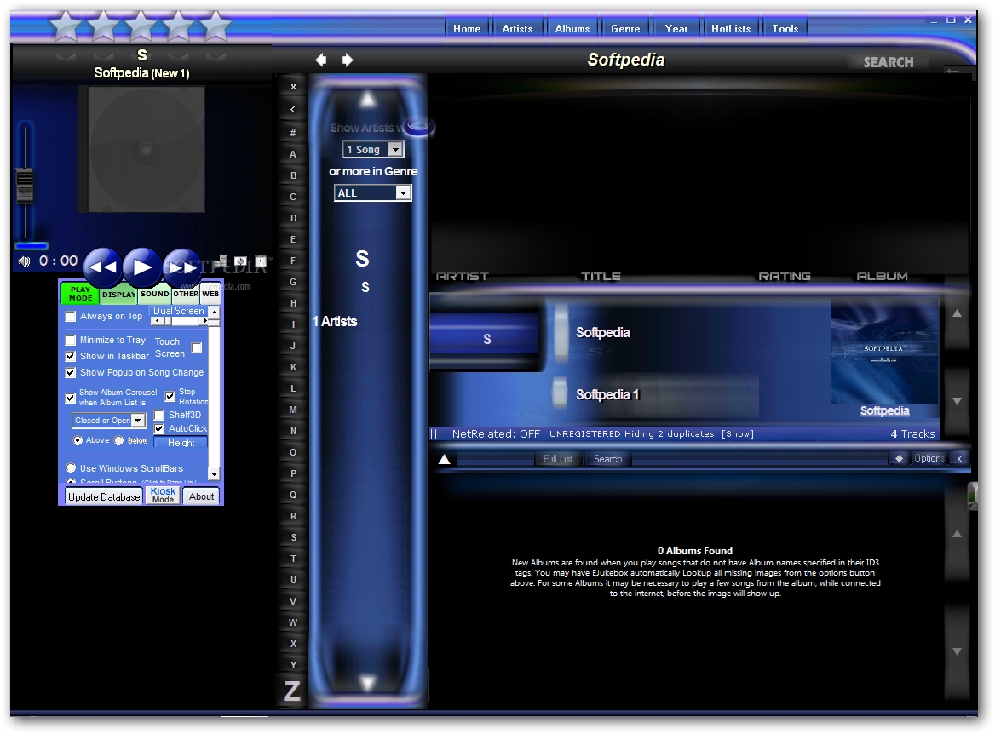The image size is (995, 734).
Task: Click the equalizer icon right of next button
Action: click(222, 261)
